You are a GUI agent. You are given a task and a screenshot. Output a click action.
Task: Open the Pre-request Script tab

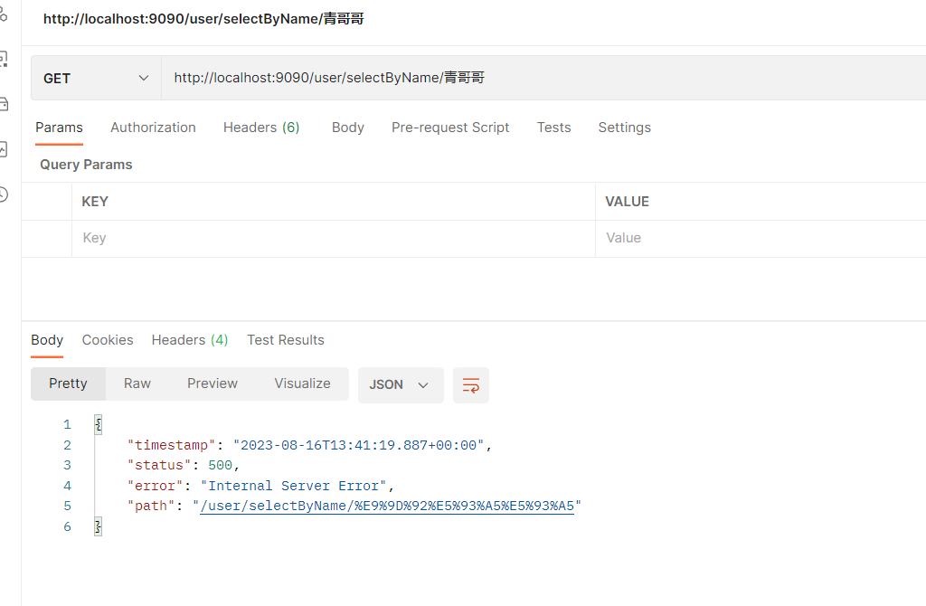tap(450, 128)
